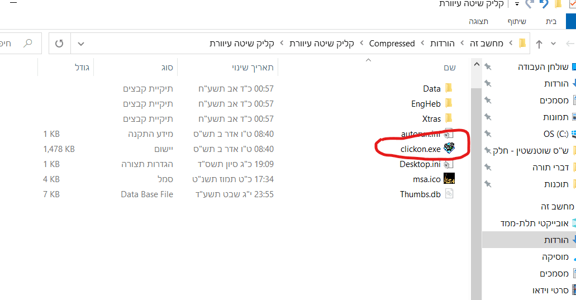The width and height of the screenshot is (576, 300).
Task: Click the folder icon in the title bar
Action: [558, 3]
